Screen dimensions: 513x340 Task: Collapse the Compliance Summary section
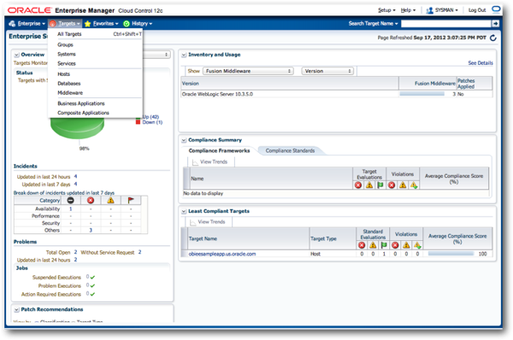(184, 140)
